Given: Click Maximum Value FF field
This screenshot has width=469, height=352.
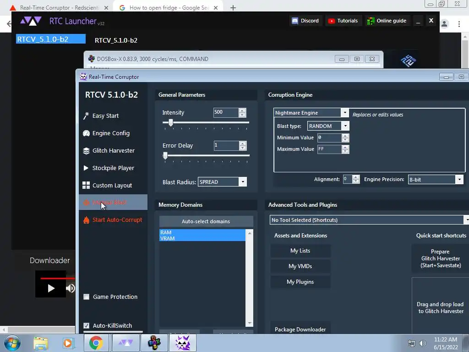Looking at the screenshot, I should [329, 149].
